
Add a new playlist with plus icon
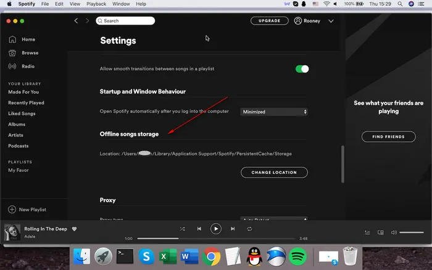pos(12,210)
